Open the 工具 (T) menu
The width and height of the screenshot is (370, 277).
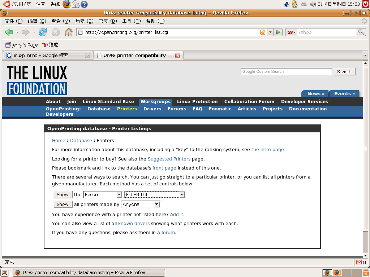point(132,21)
